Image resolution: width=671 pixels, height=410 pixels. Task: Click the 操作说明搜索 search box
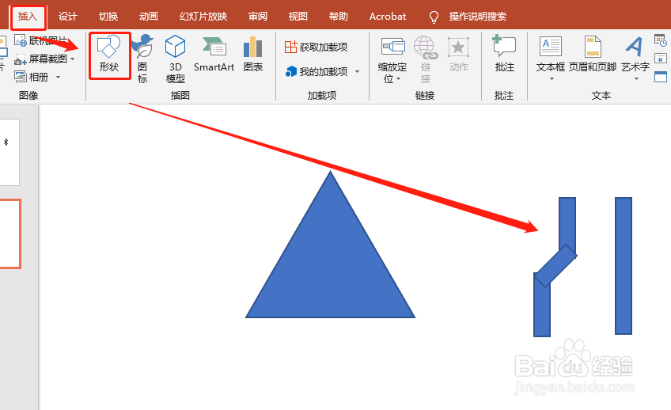coord(478,17)
